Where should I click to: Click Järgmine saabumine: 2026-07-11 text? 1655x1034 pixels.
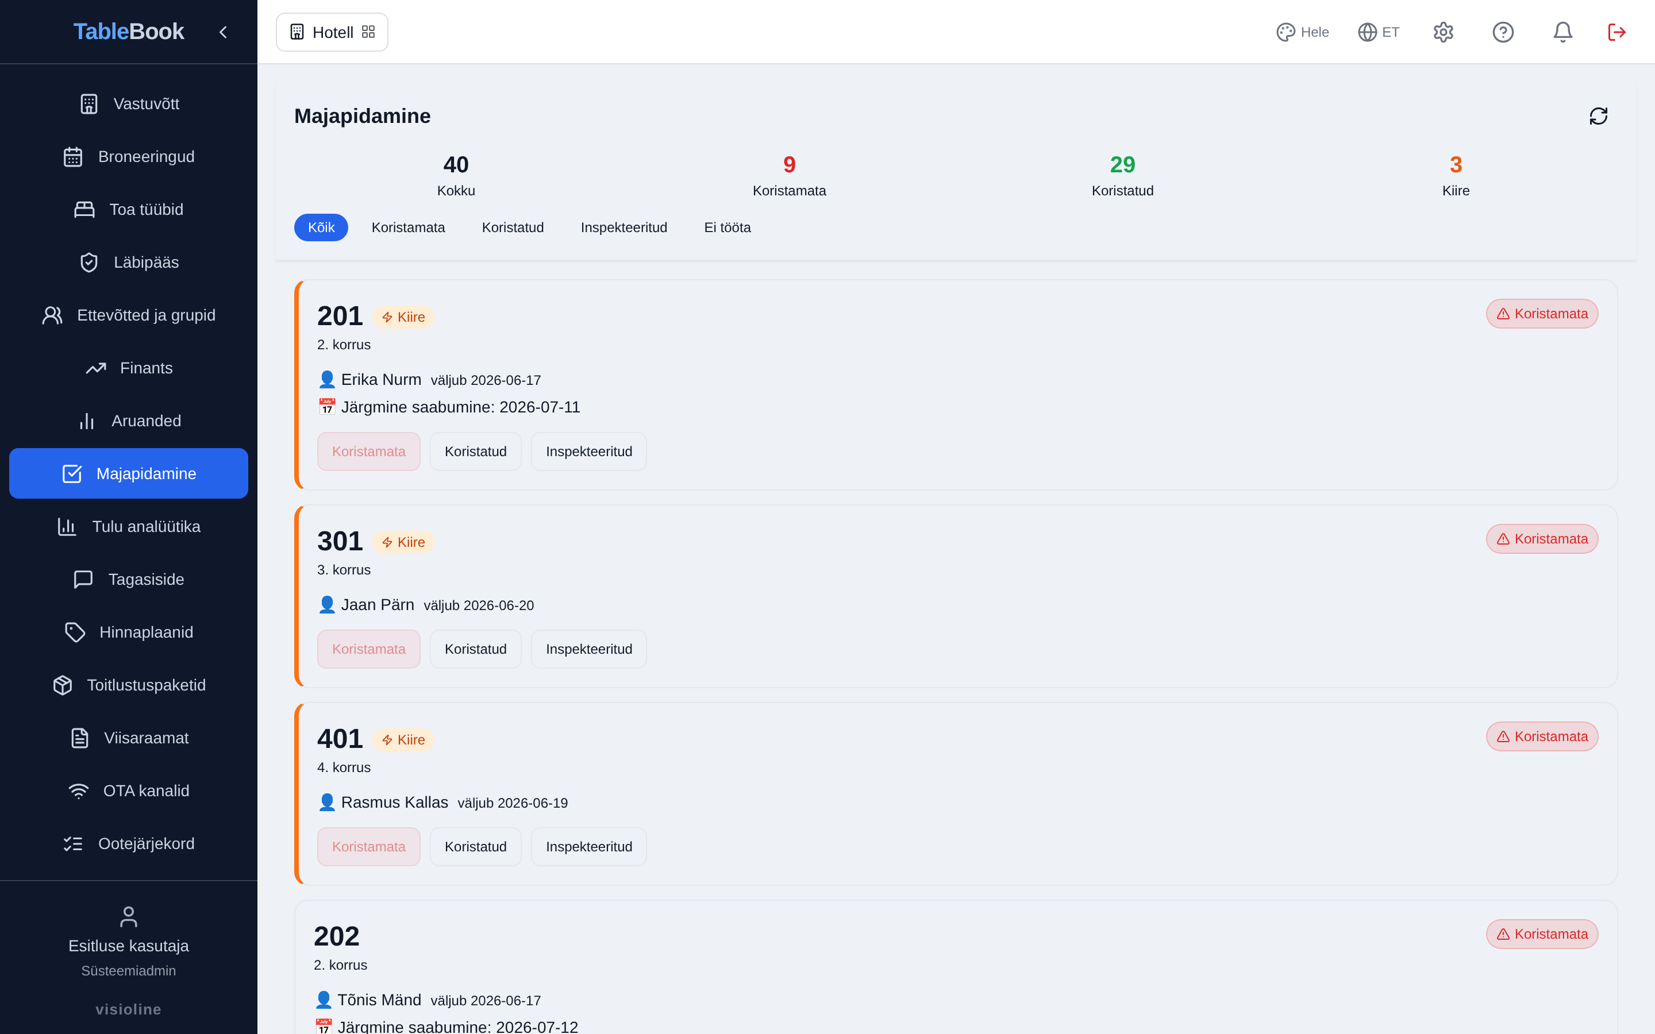[460, 408]
